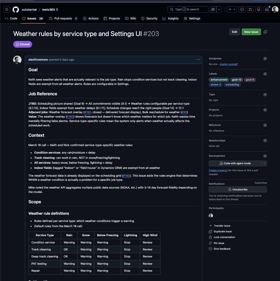Click the Edit title button
The width and height of the screenshot is (280, 281).
click(234, 32)
